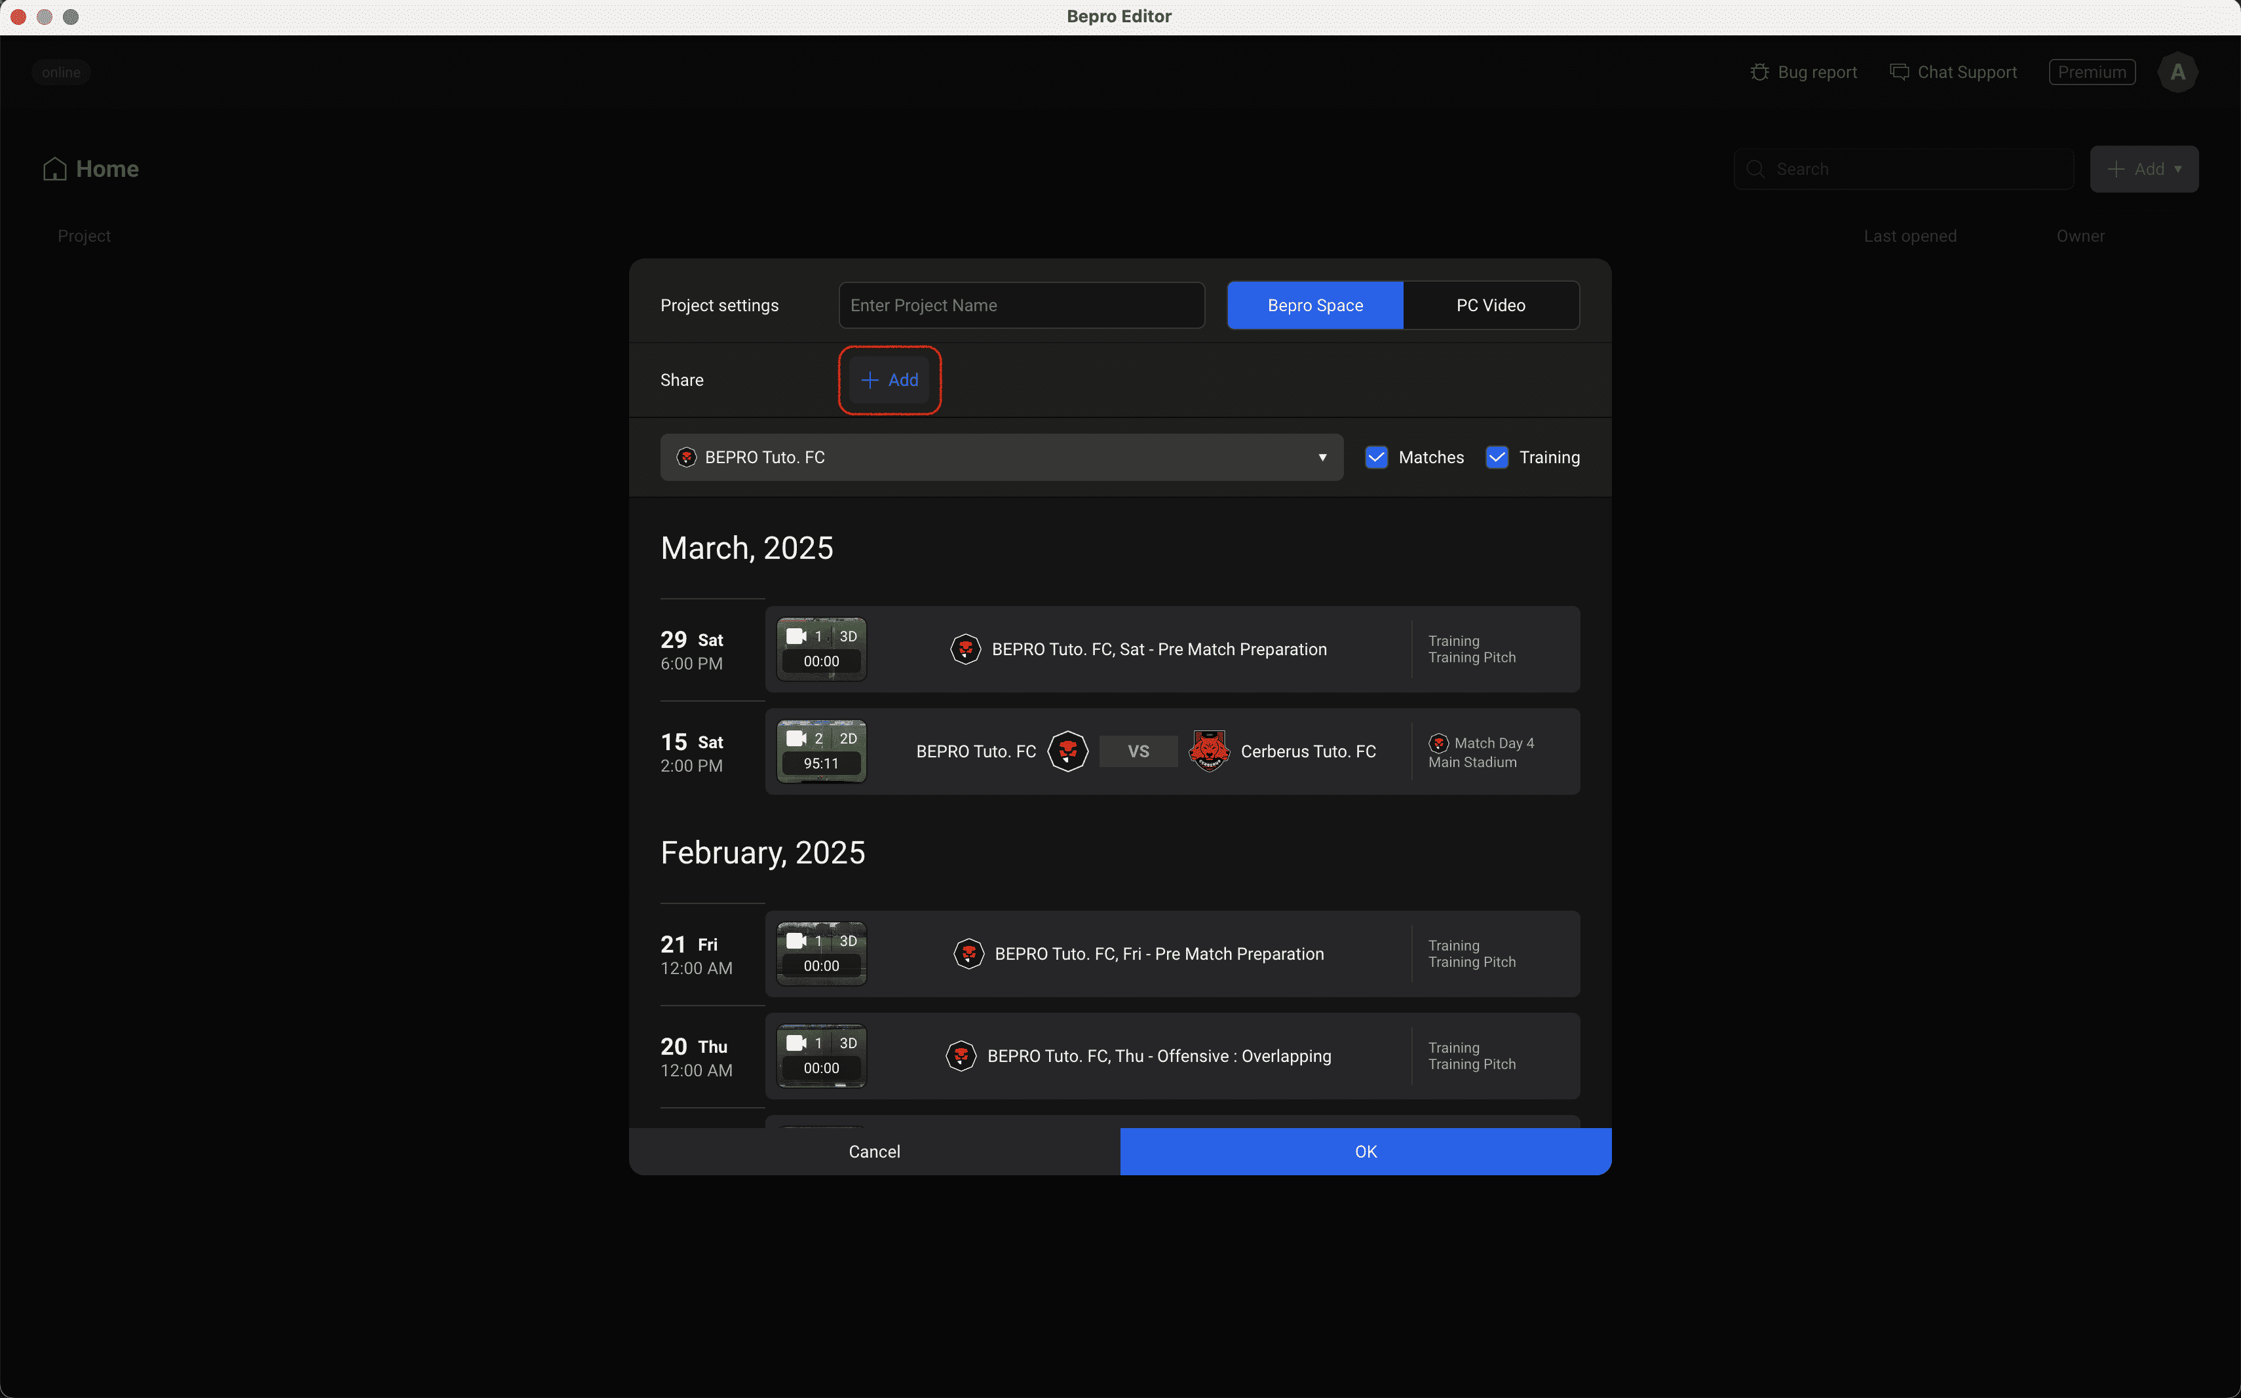Open BEPRO Tuto. FC team dropdown
This screenshot has height=1398, width=2241.
(1001, 458)
